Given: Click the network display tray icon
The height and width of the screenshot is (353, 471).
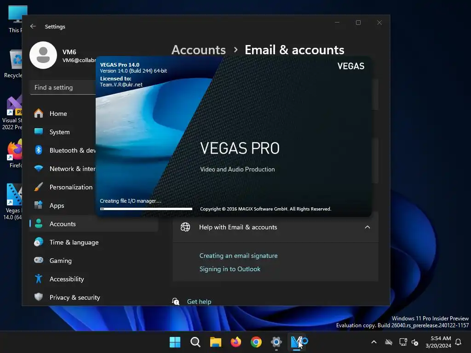Looking at the screenshot, I should (403, 342).
